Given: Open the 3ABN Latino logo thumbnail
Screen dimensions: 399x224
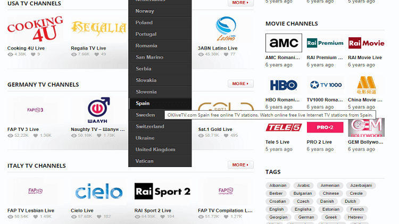Looking at the screenshot, I should [226, 29].
